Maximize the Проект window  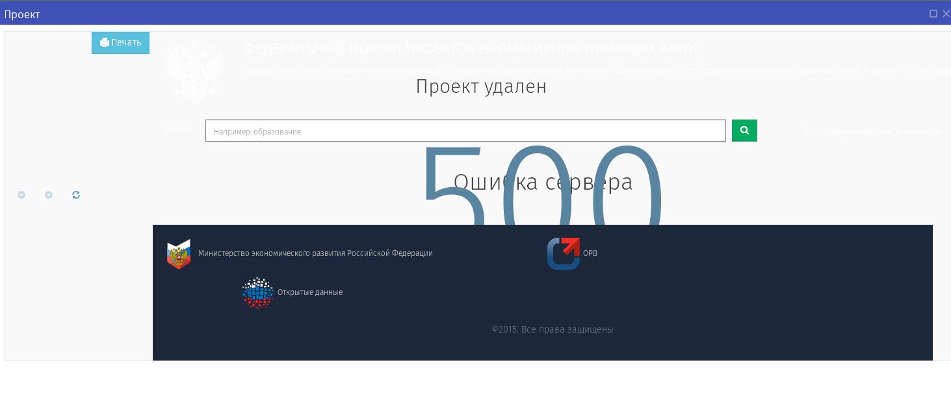[933, 14]
